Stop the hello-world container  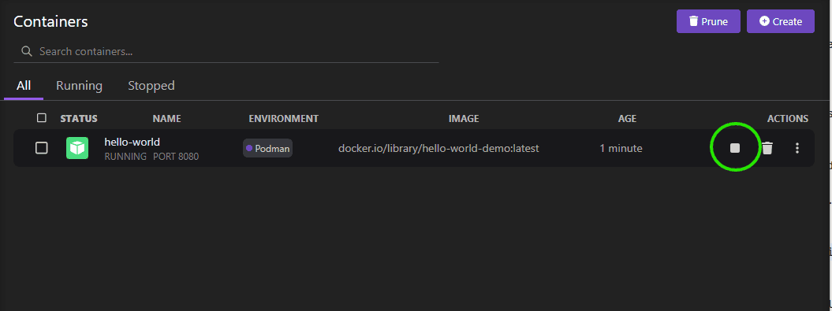735,148
